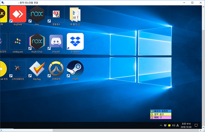Click the horizontal scrollbar thumb

(126, 130)
